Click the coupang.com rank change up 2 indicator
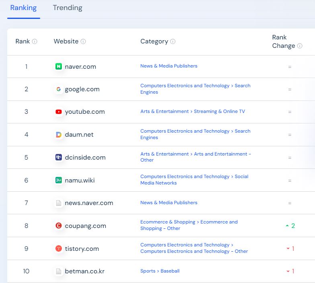The width and height of the screenshot is (315, 283). tap(290, 226)
